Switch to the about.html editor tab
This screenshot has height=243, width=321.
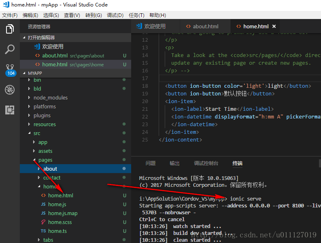205,26
